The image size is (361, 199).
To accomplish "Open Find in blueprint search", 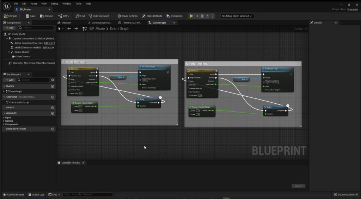I will [x=80, y=16].
